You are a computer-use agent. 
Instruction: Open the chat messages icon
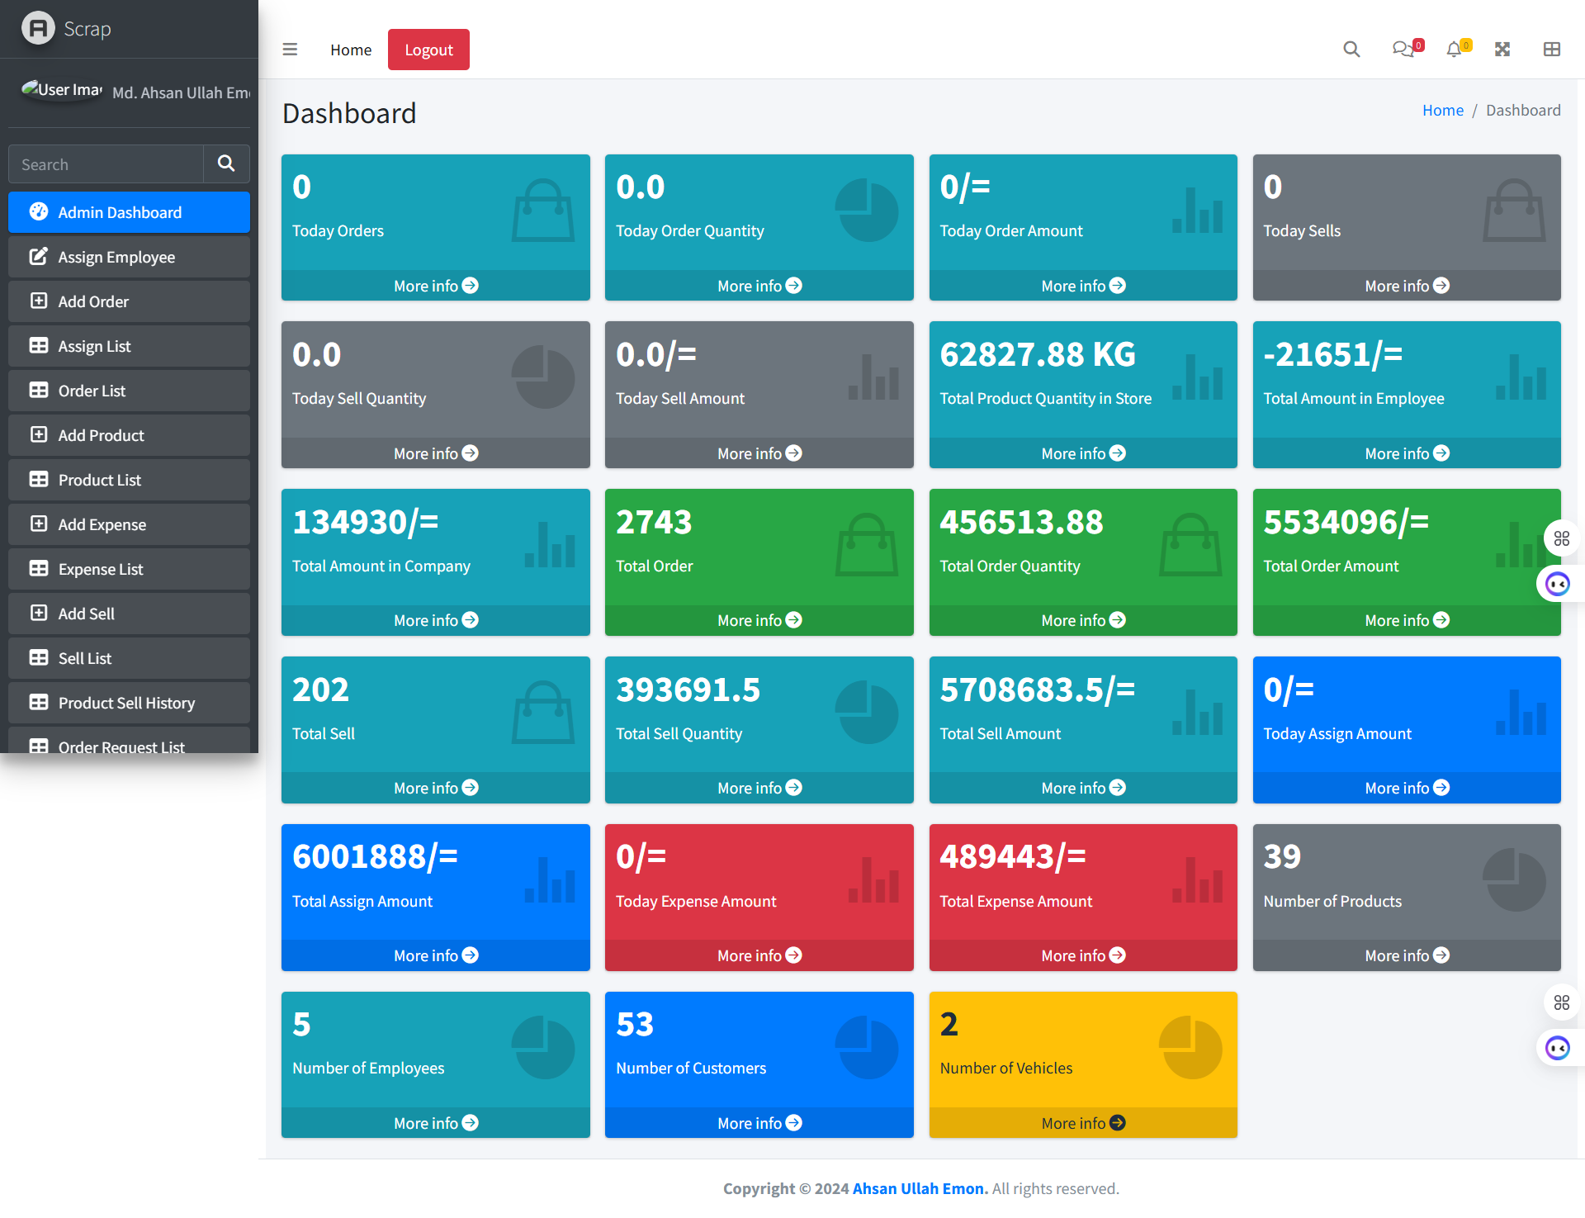tap(1402, 50)
